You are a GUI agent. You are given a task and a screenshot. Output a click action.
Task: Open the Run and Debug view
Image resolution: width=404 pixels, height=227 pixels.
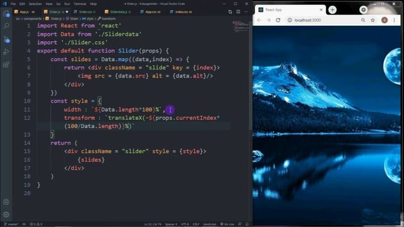6,52
